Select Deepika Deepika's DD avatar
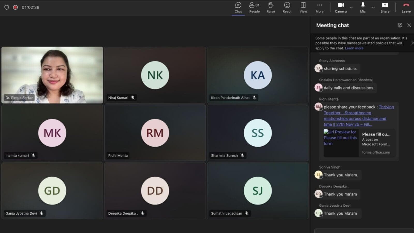Viewport: 414px width, 233px height. (155, 191)
